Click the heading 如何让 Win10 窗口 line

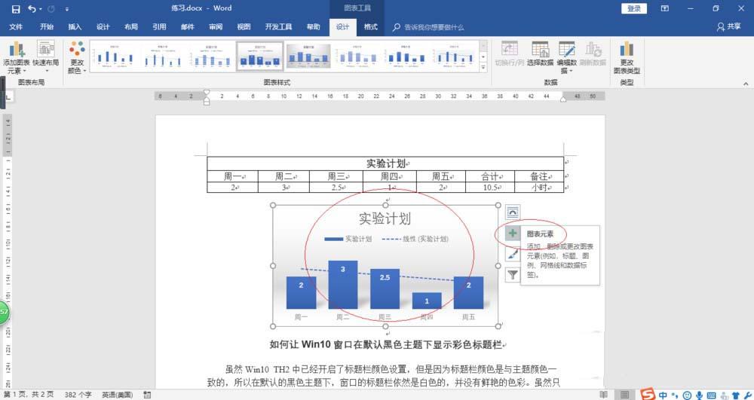(x=388, y=344)
